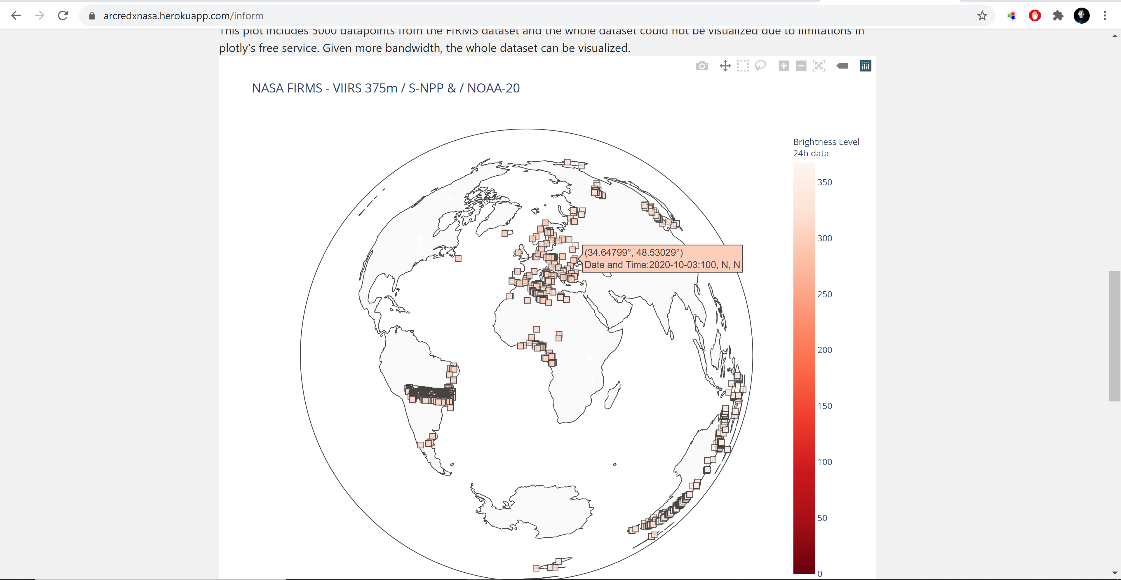Click the Brightness Level color scale bar
The height and width of the screenshot is (580, 1121).
point(804,368)
